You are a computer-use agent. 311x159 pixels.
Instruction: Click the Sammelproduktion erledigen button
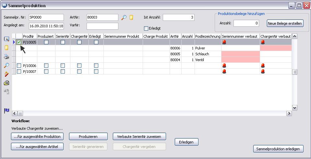pyautogui.click(x=278, y=149)
